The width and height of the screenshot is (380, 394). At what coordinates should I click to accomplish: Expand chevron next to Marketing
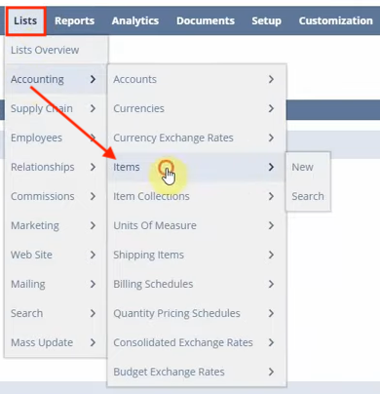click(93, 225)
